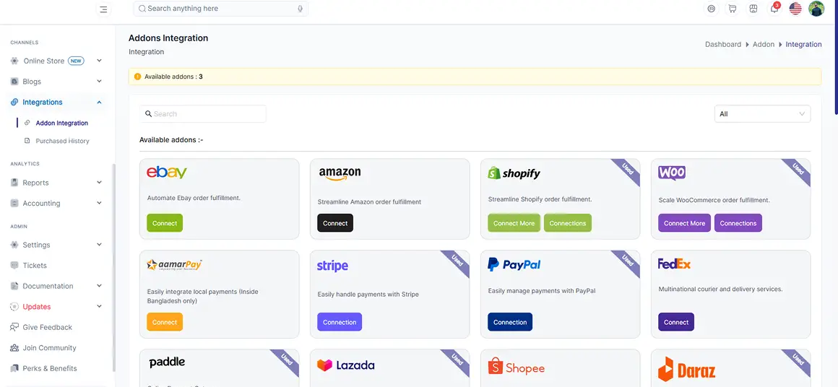Click the Updates sidebar icon
The height and width of the screenshot is (387, 838).
(14, 307)
